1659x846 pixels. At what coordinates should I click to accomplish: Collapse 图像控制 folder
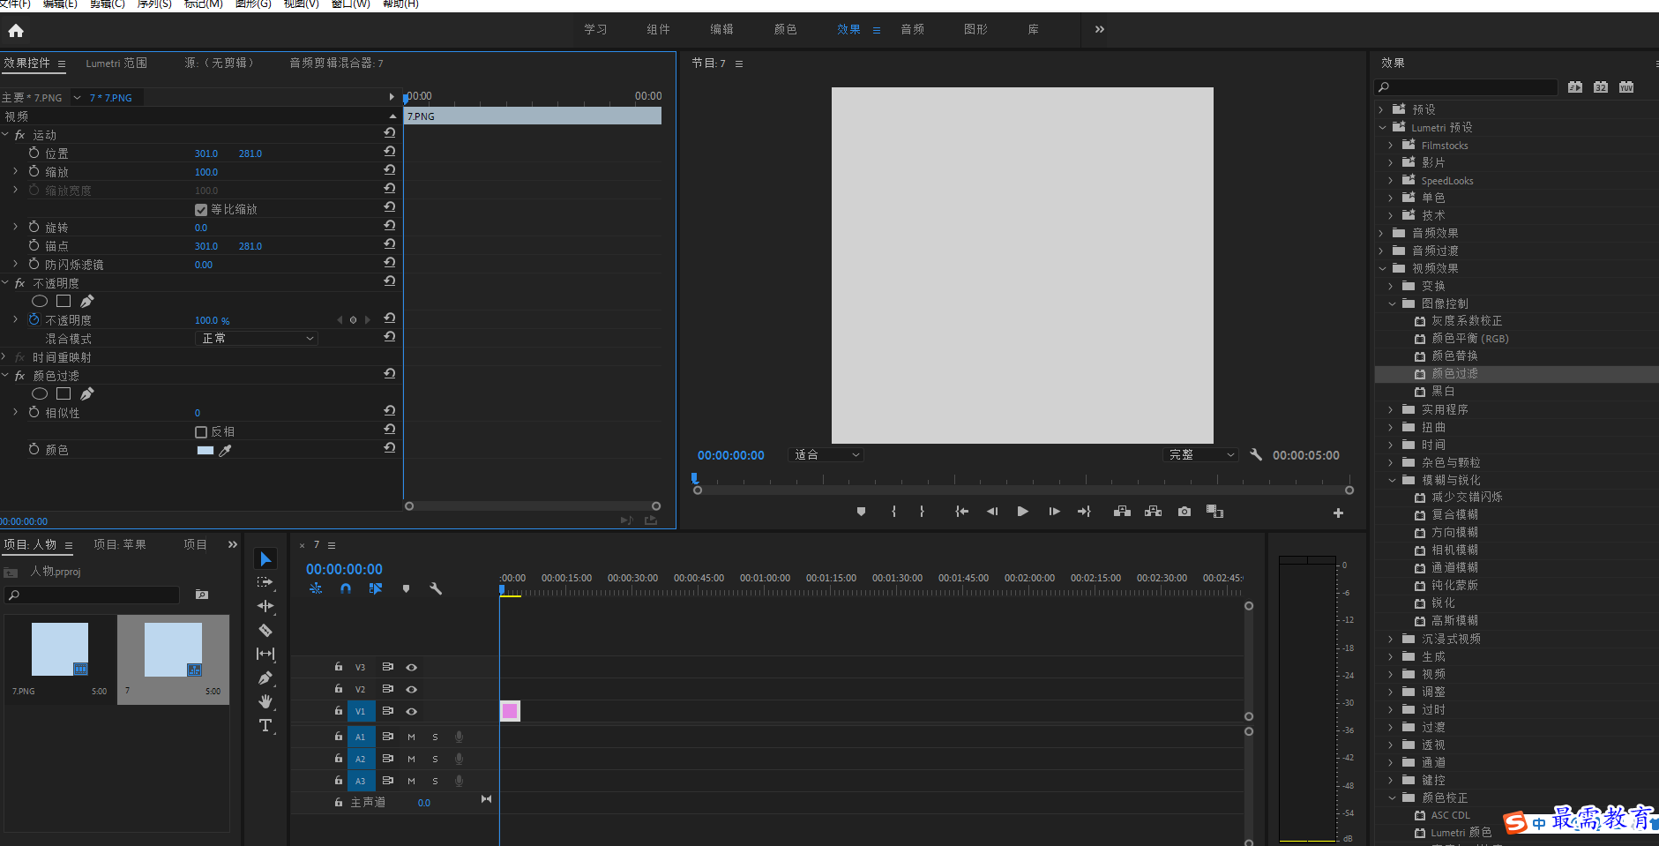click(1393, 304)
